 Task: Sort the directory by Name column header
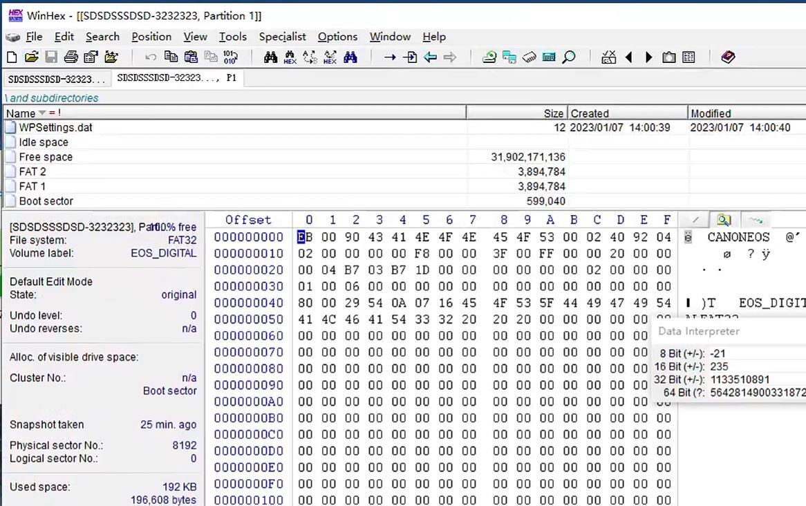pyautogui.click(x=235, y=113)
